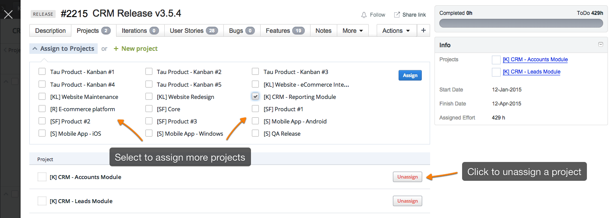Check [KL] Website Redesign
This screenshot has height=218, width=611.
point(149,96)
